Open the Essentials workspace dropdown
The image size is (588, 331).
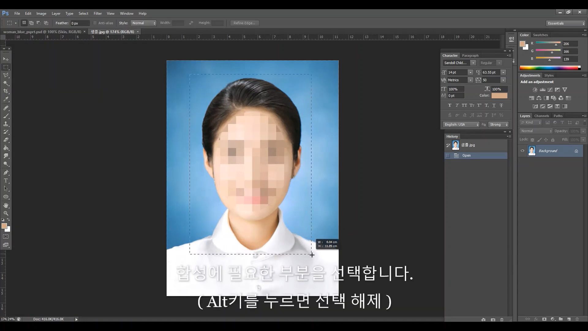566,23
